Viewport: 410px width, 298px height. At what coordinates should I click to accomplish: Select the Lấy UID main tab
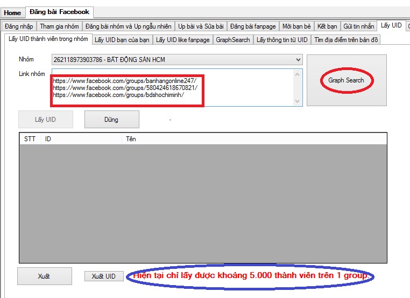click(x=391, y=25)
